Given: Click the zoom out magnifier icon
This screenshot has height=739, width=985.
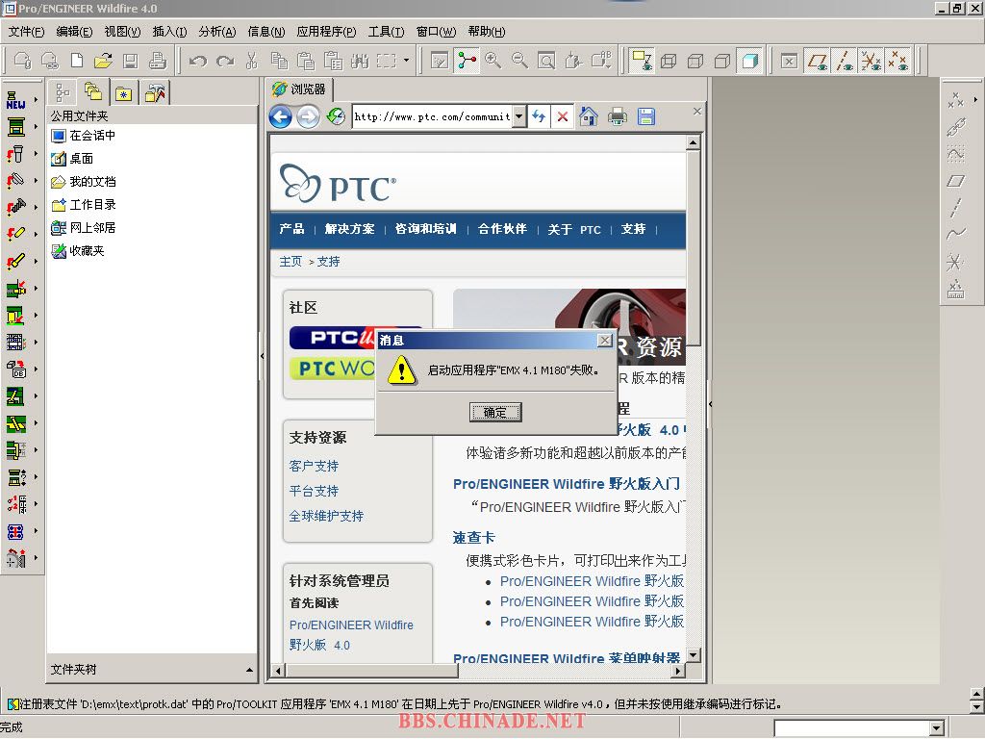Looking at the screenshot, I should coord(520,61).
